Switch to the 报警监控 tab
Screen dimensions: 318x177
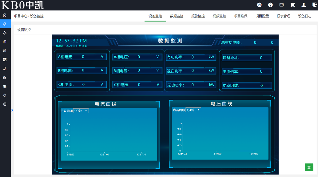point(198,16)
